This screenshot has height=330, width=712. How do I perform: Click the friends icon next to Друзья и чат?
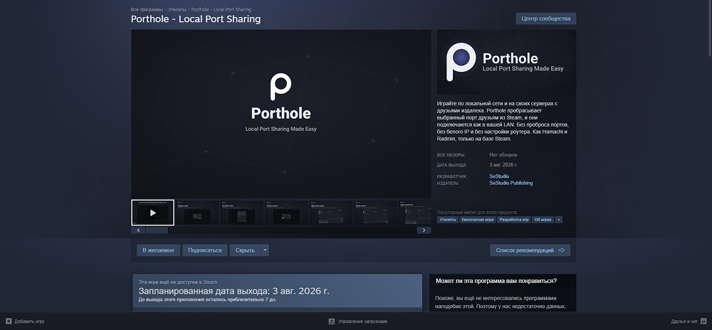pyautogui.click(x=703, y=321)
